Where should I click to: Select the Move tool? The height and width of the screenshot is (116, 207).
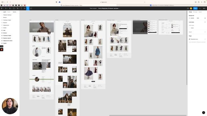pyautogui.click(x=6, y=8)
